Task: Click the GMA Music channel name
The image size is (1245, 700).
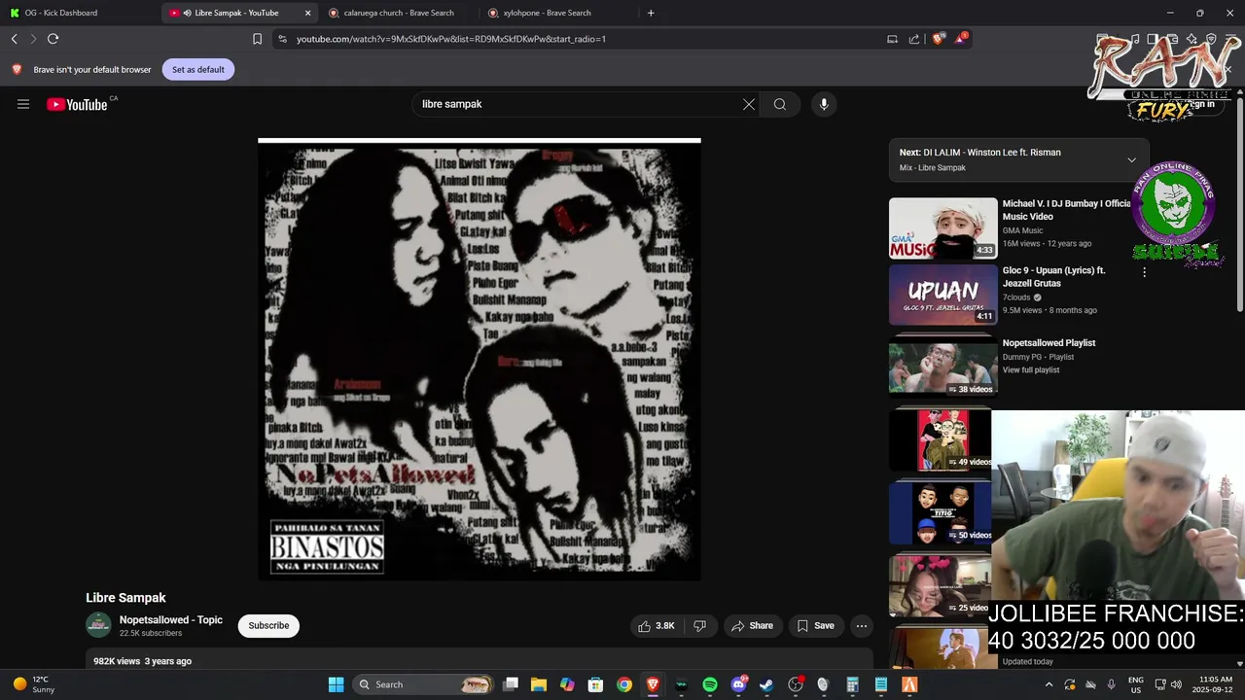Action: 1022,230
